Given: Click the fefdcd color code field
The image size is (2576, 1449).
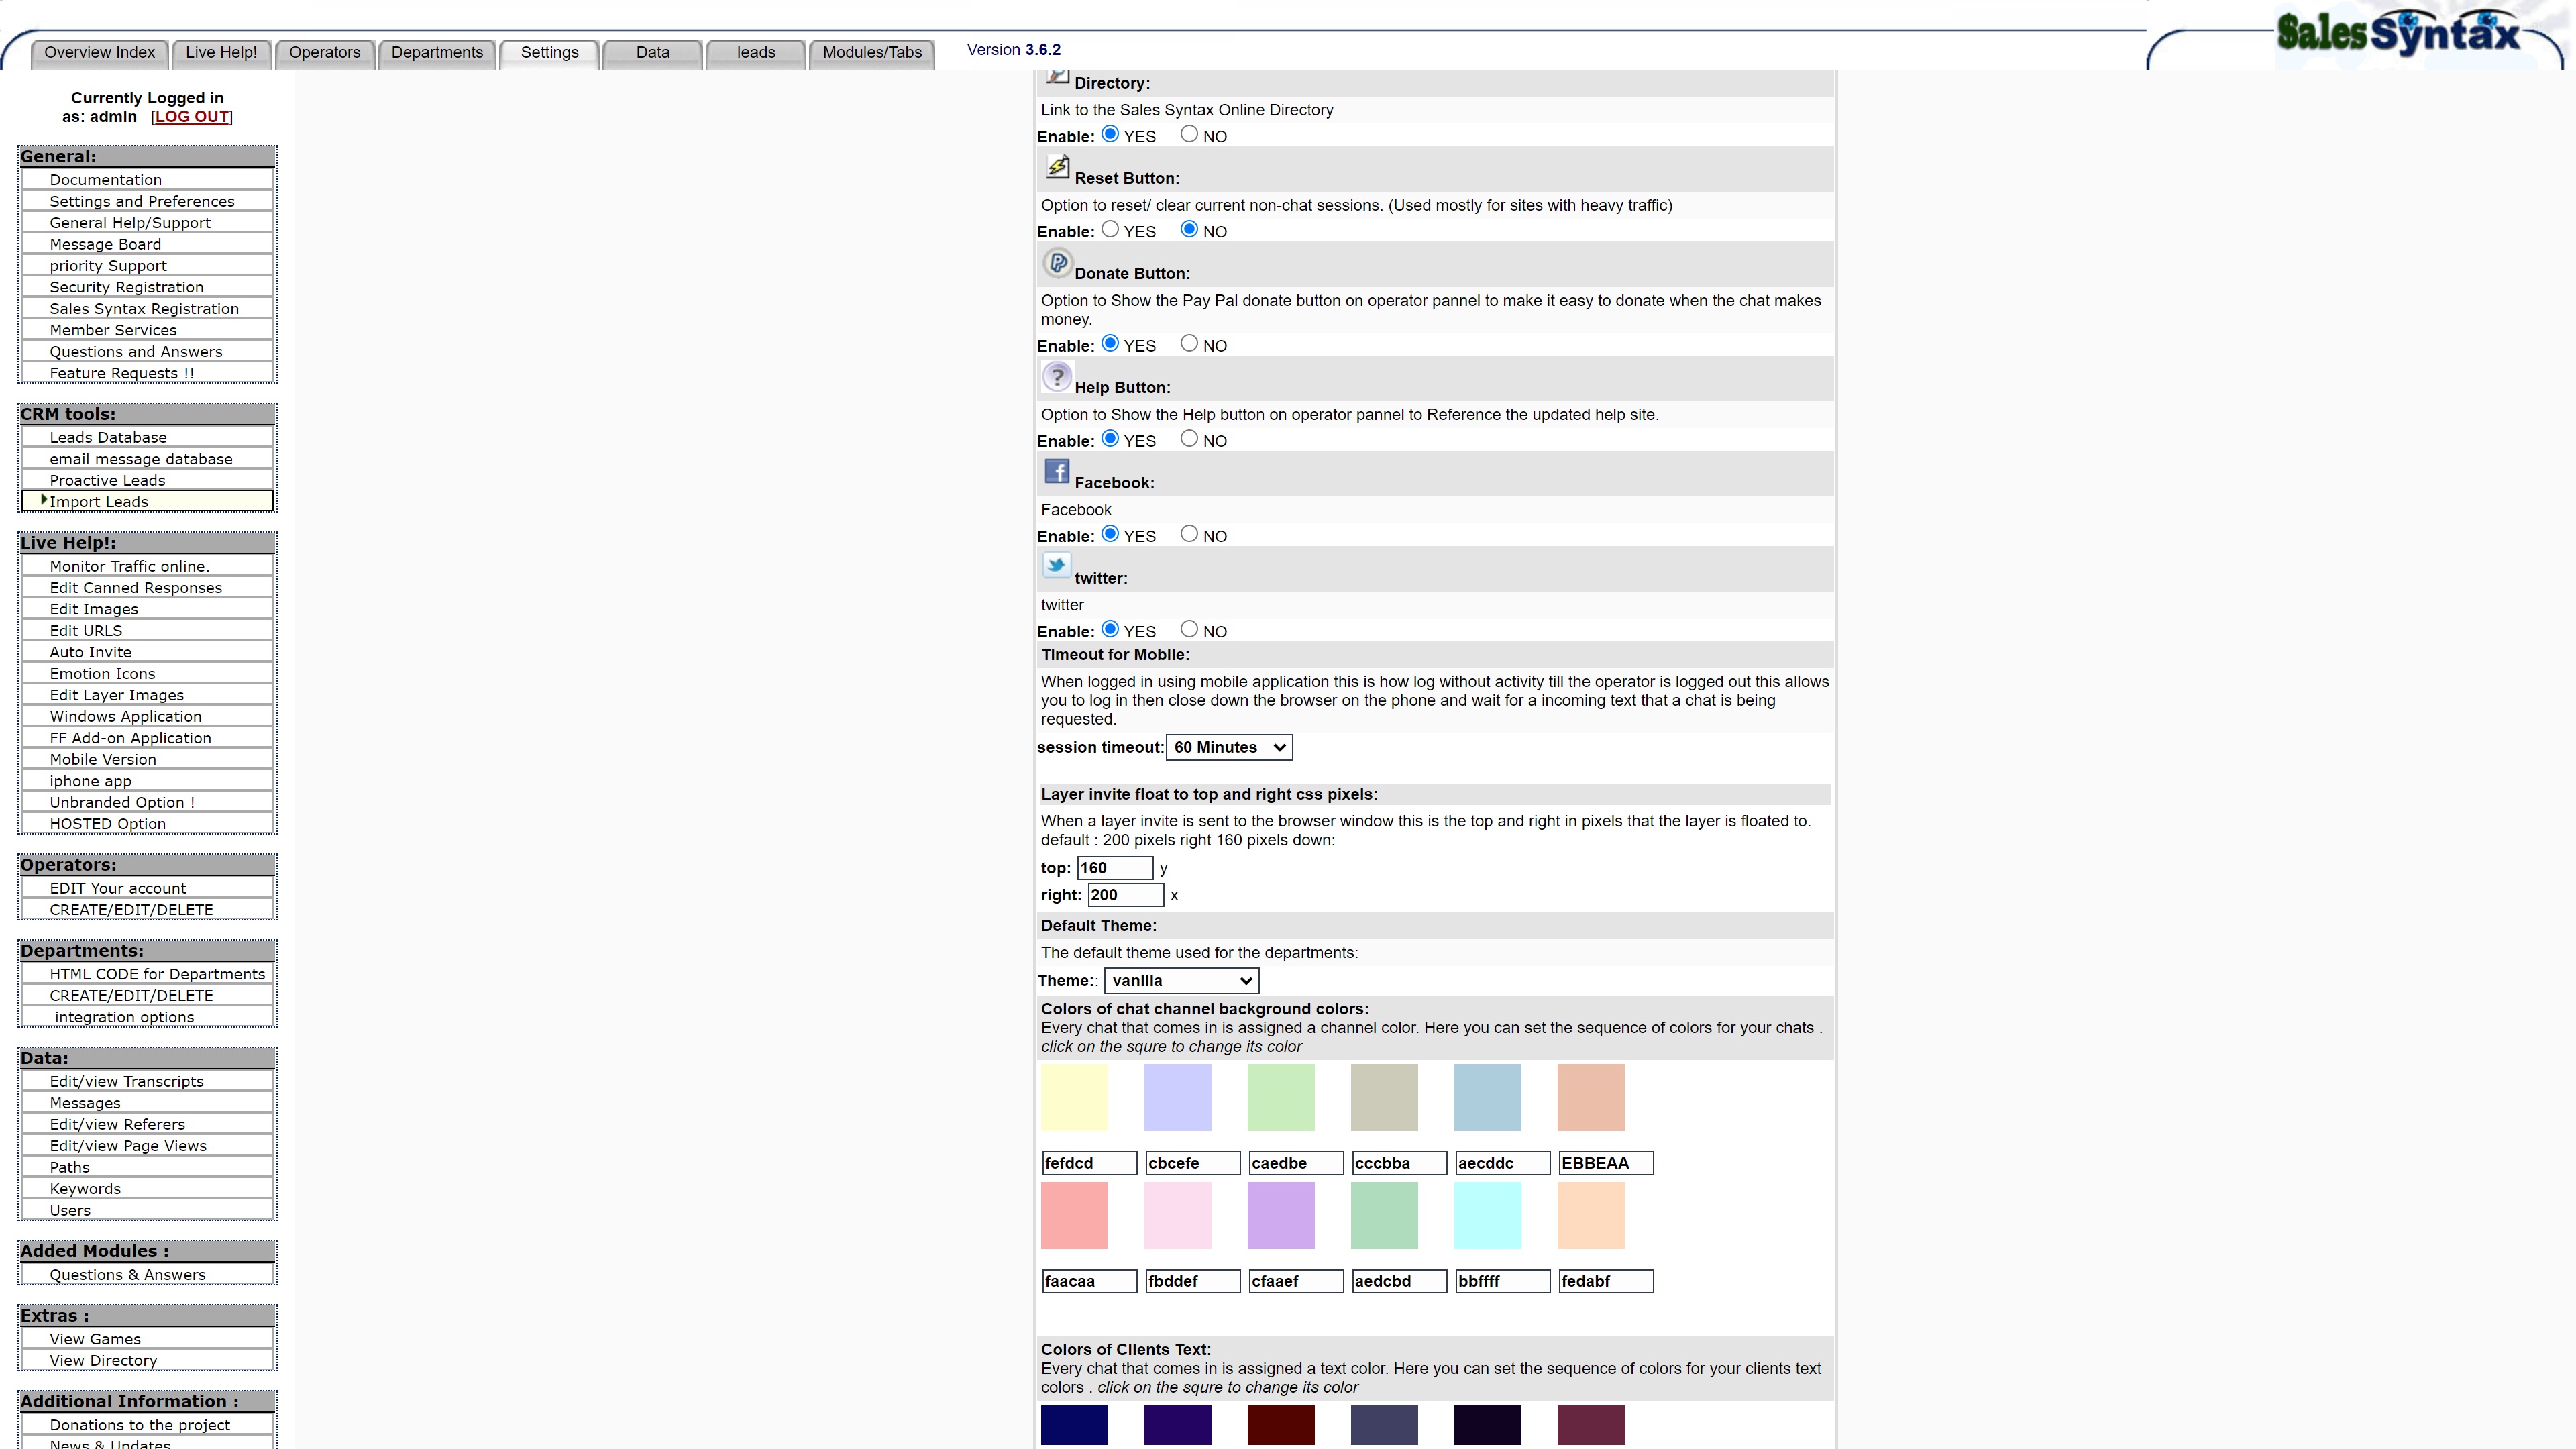Looking at the screenshot, I should (x=1089, y=1163).
